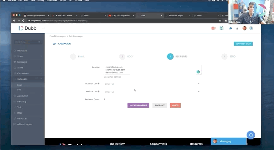Expand the Resources sidebar item
The image size is (274, 150).
pos(28,119)
